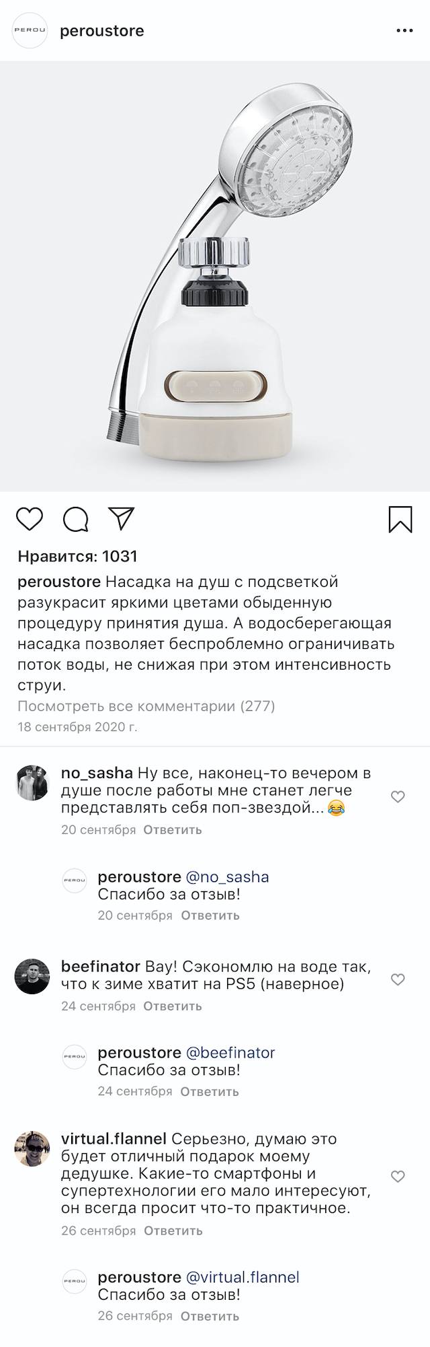Open the 1031 likes list
The image size is (430, 1347).
click(77, 556)
